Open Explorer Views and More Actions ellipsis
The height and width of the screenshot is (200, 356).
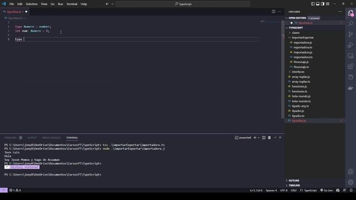[340, 12]
